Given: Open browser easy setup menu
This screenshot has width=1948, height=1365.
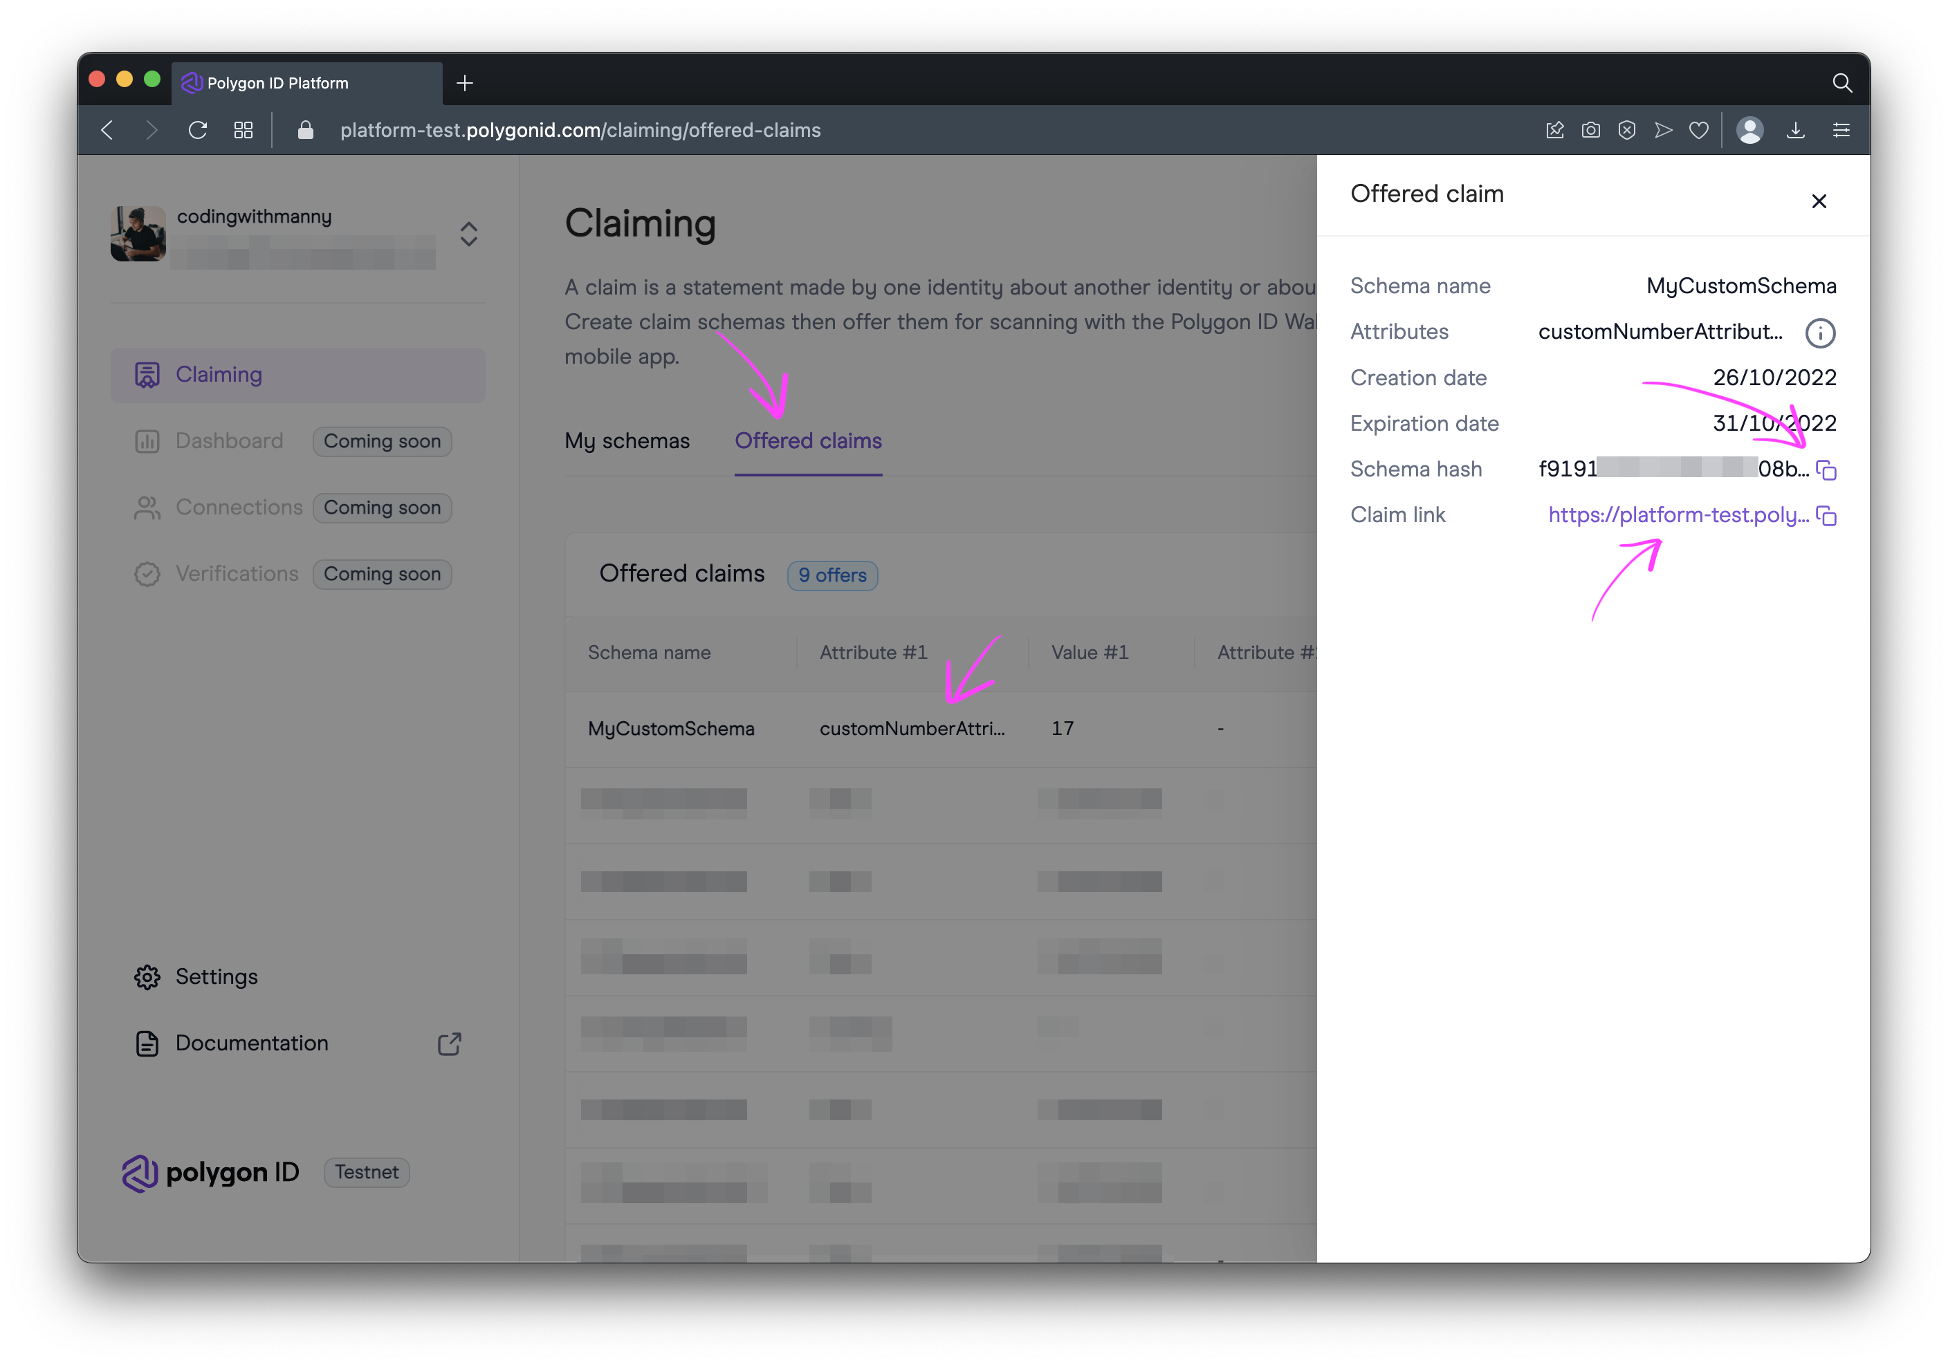Looking at the screenshot, I should (1840, 130).
